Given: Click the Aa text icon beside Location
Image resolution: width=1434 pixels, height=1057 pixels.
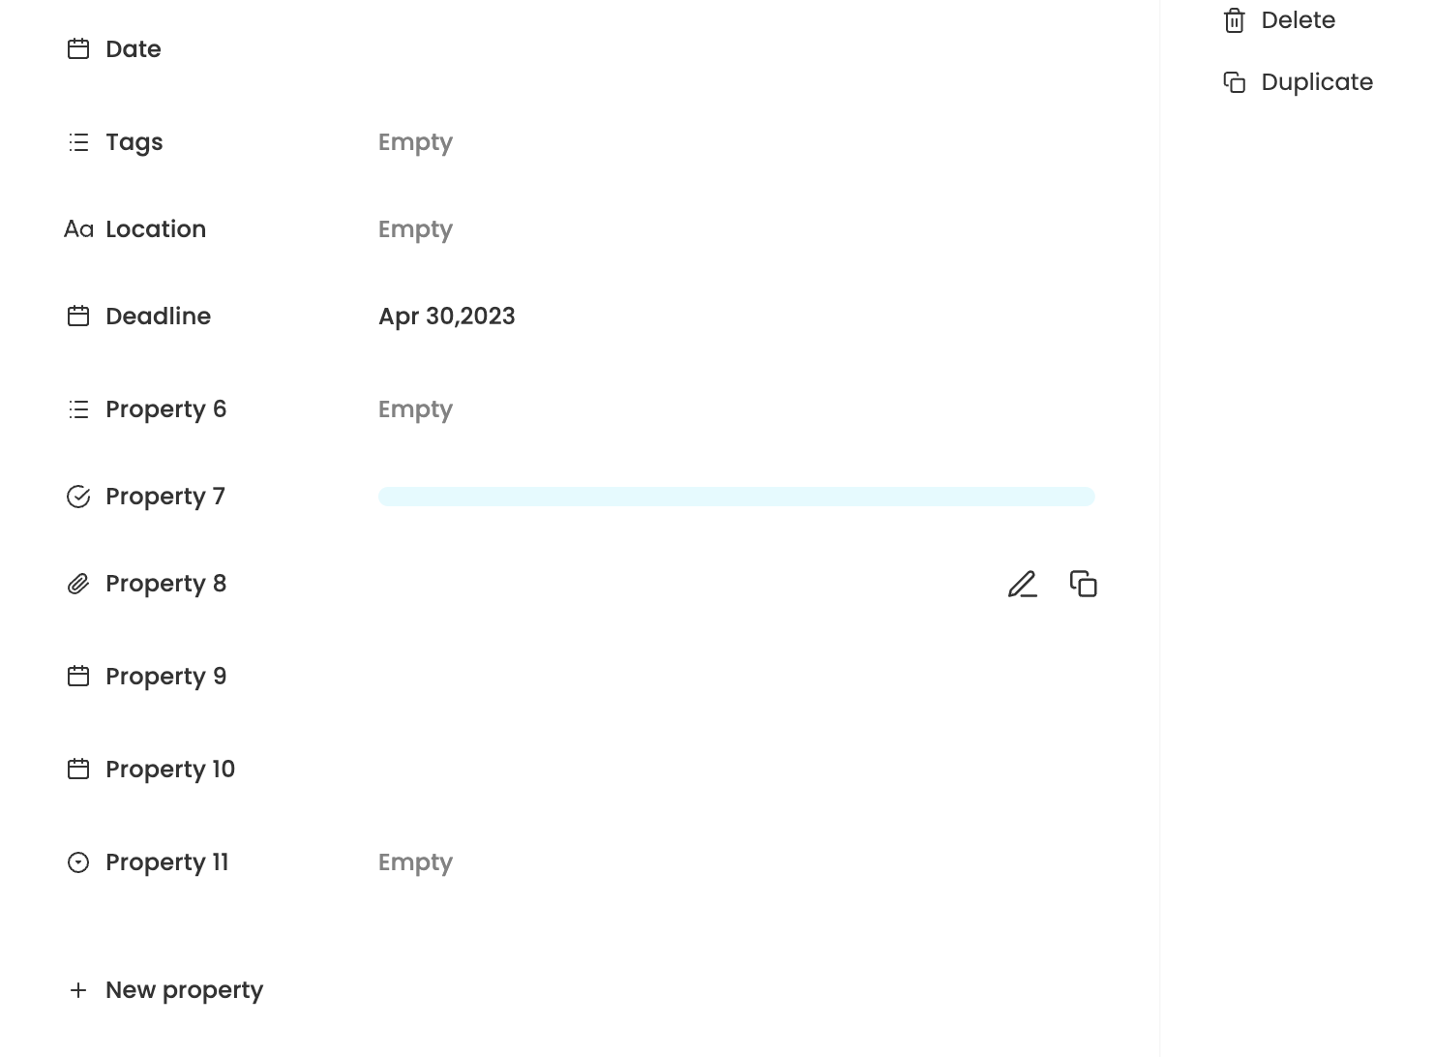Looking at the screenshot, I should coord(79,228).
